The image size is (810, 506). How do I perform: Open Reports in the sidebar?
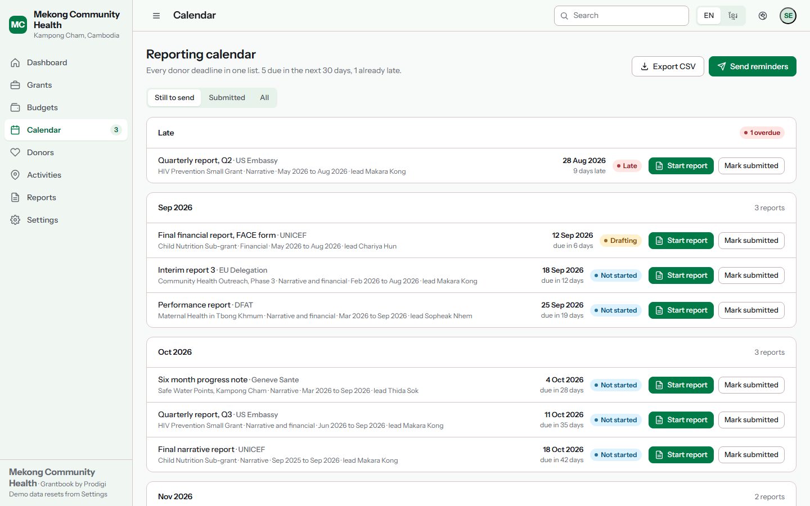point(66,197)
